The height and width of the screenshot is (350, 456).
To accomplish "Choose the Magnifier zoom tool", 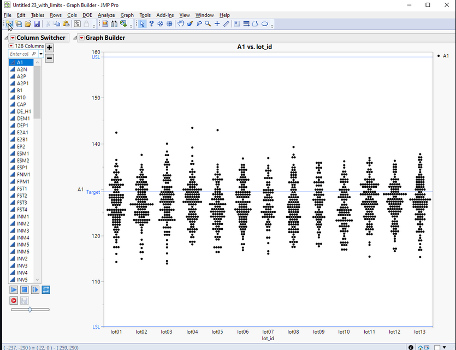I will coord(208,24).
